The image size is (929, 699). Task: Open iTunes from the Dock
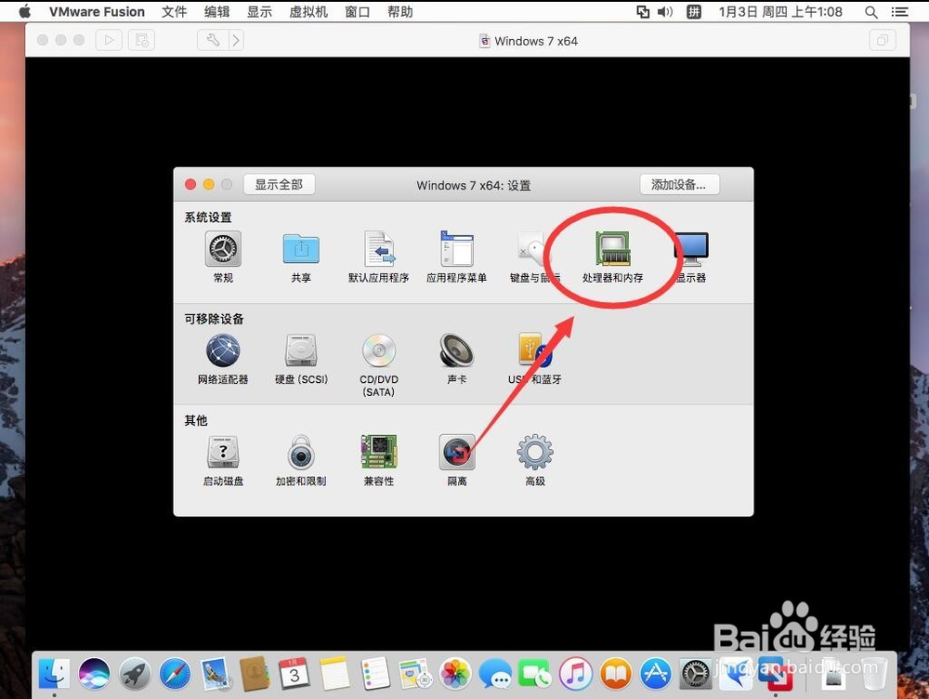click(575, 674)
